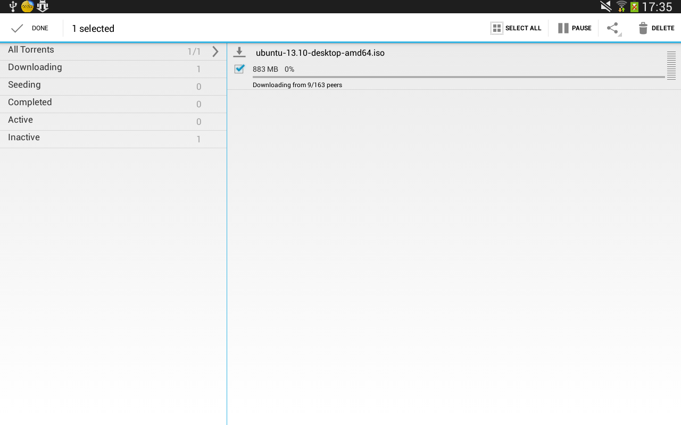Click the Select All grid icon

click(496, 28)
